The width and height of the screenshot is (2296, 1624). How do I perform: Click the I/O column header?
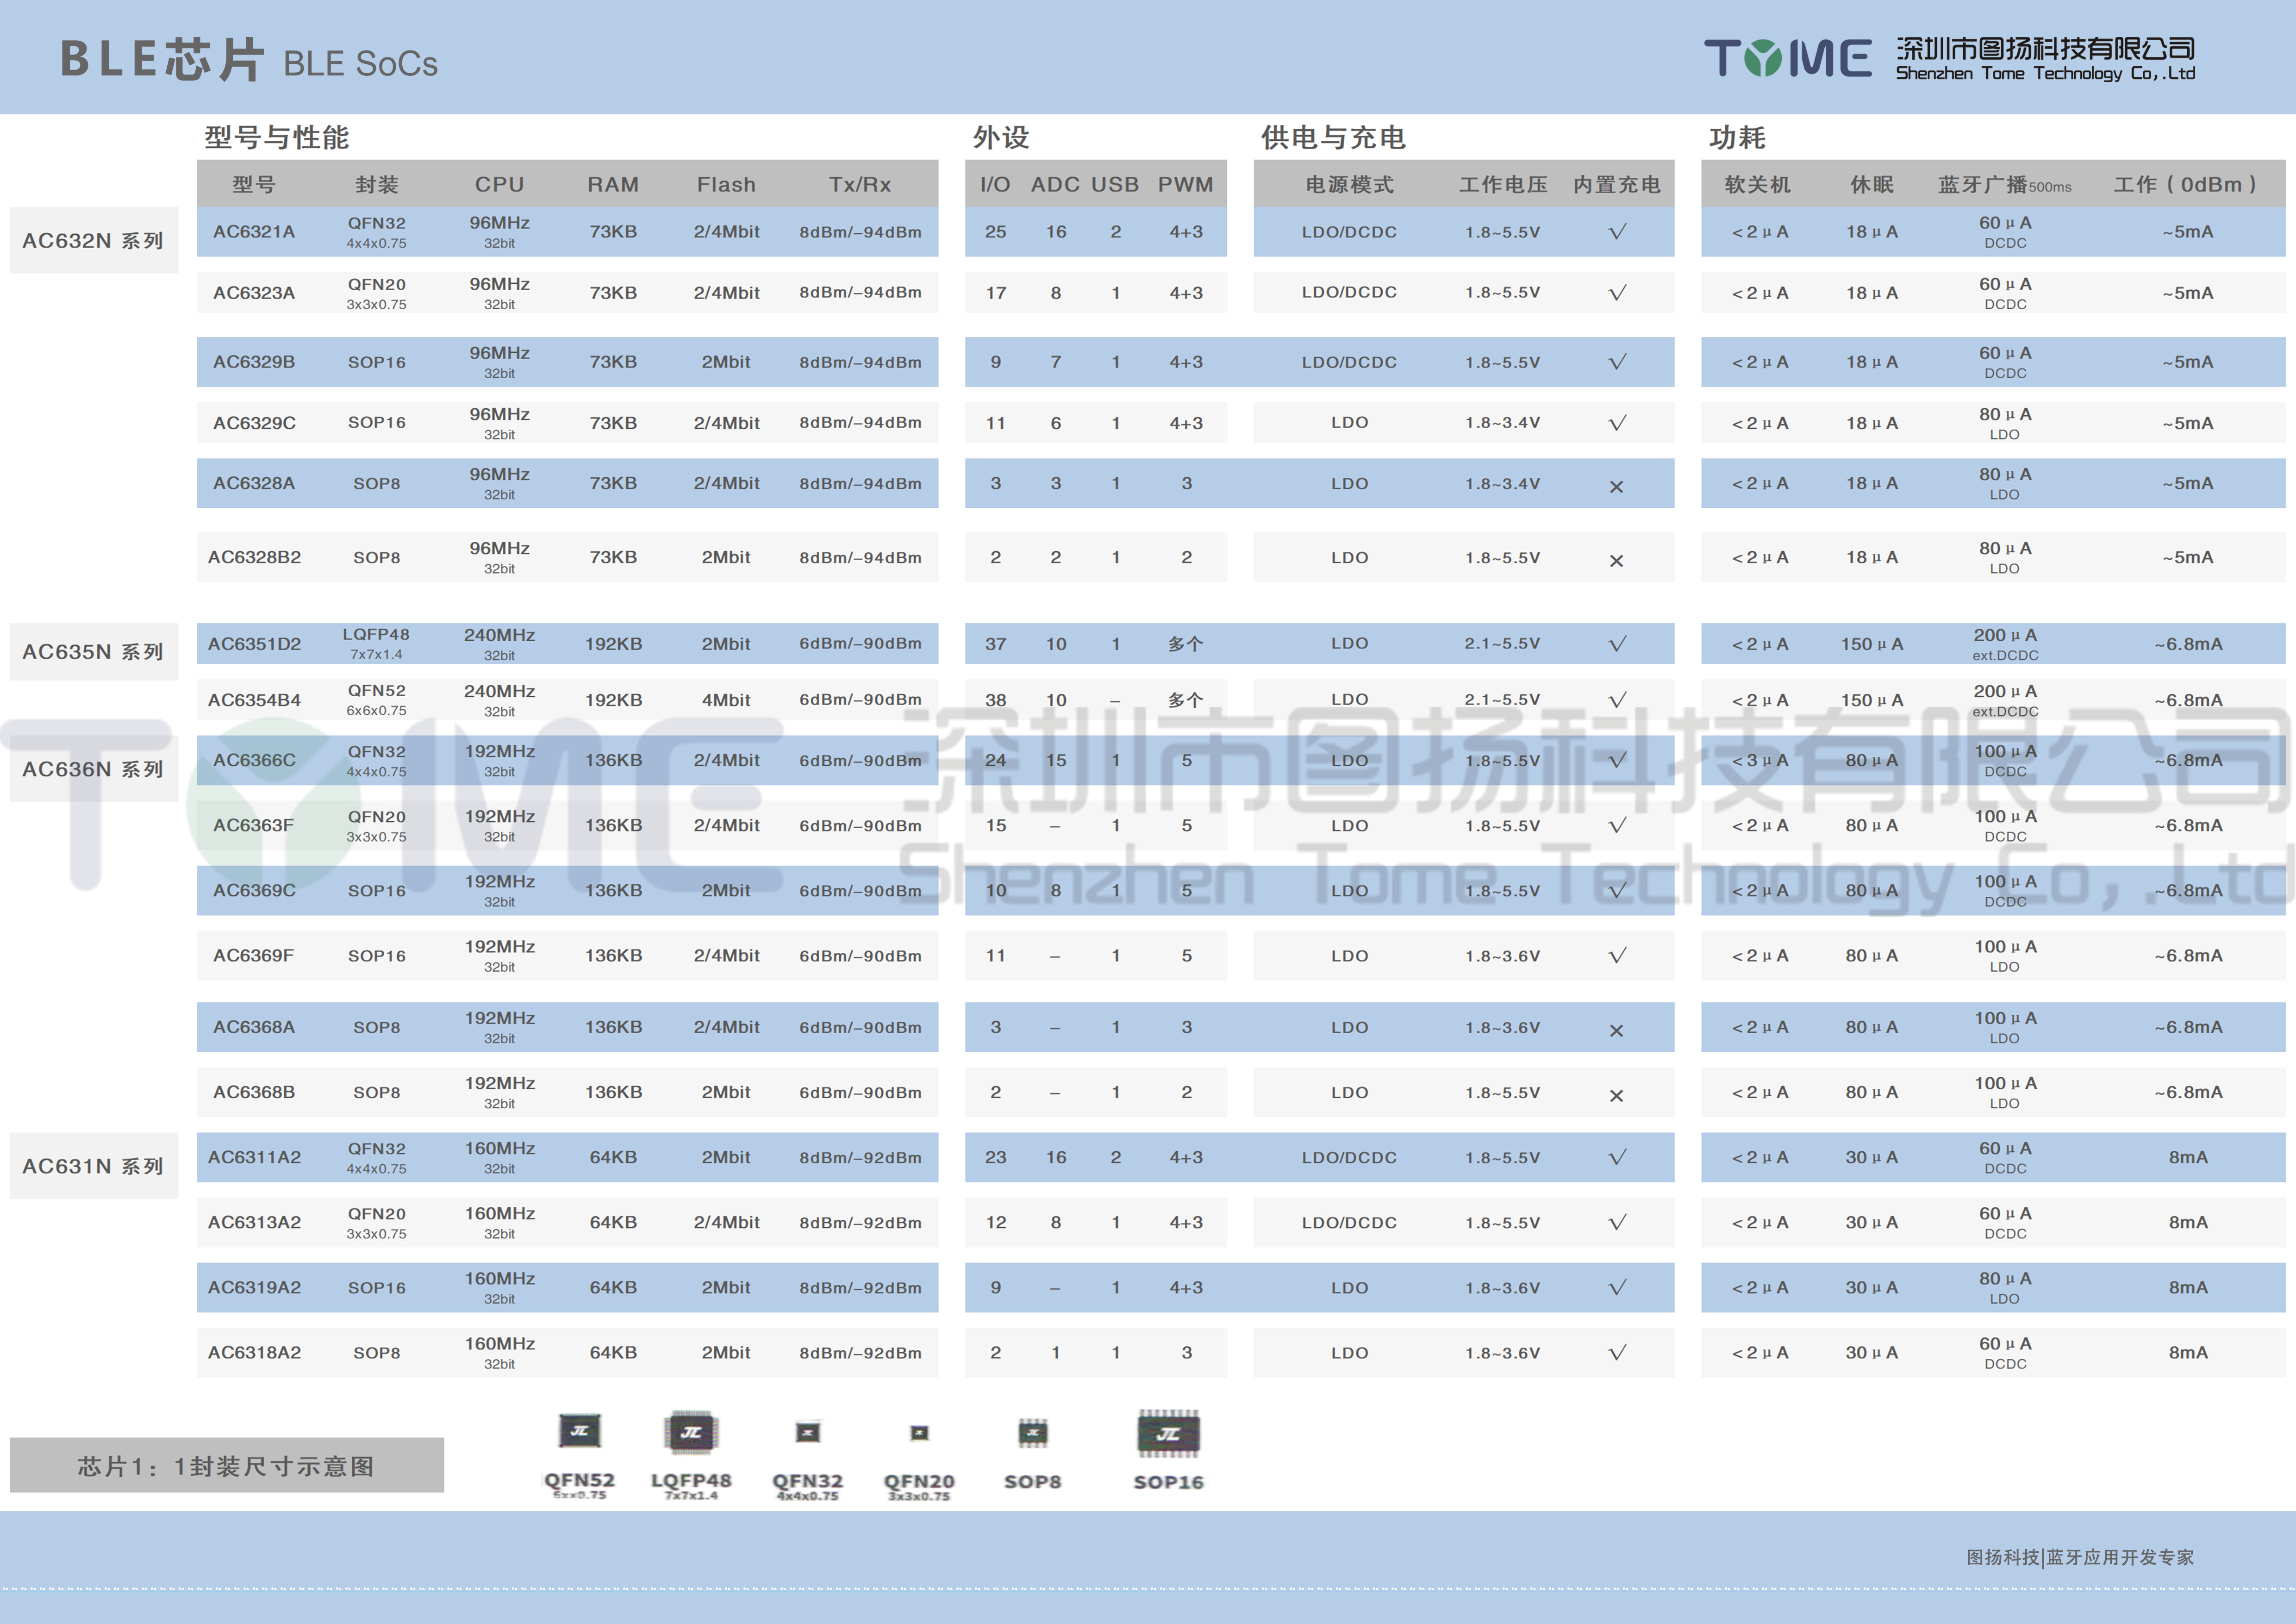(x=995, y=185)
